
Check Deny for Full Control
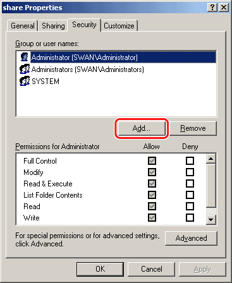[x=190, y=161]
